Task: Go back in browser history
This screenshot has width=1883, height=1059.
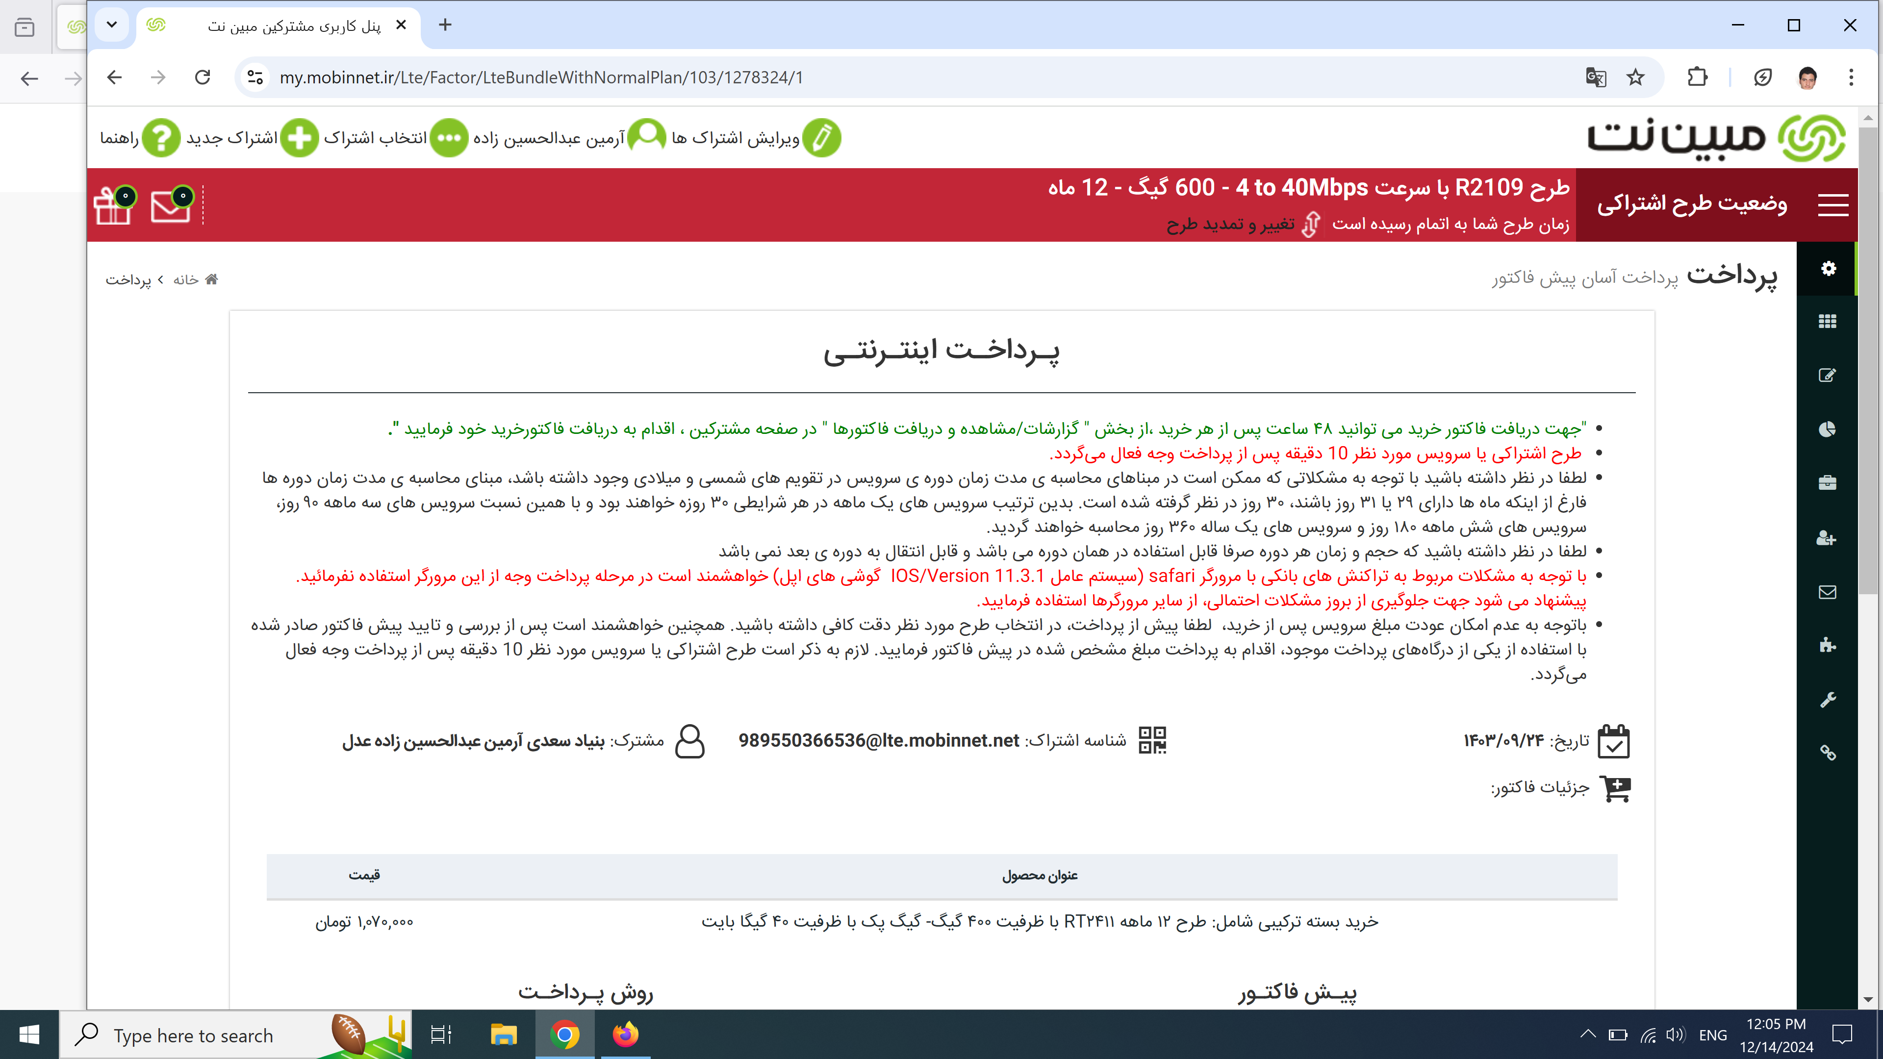Action: (x=115, y=77)
